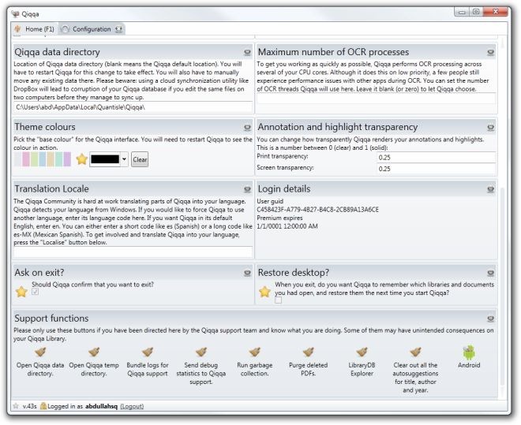Click the Translation Locale language code field
Viewport: 521px width, 425px height.
point(133,252)
